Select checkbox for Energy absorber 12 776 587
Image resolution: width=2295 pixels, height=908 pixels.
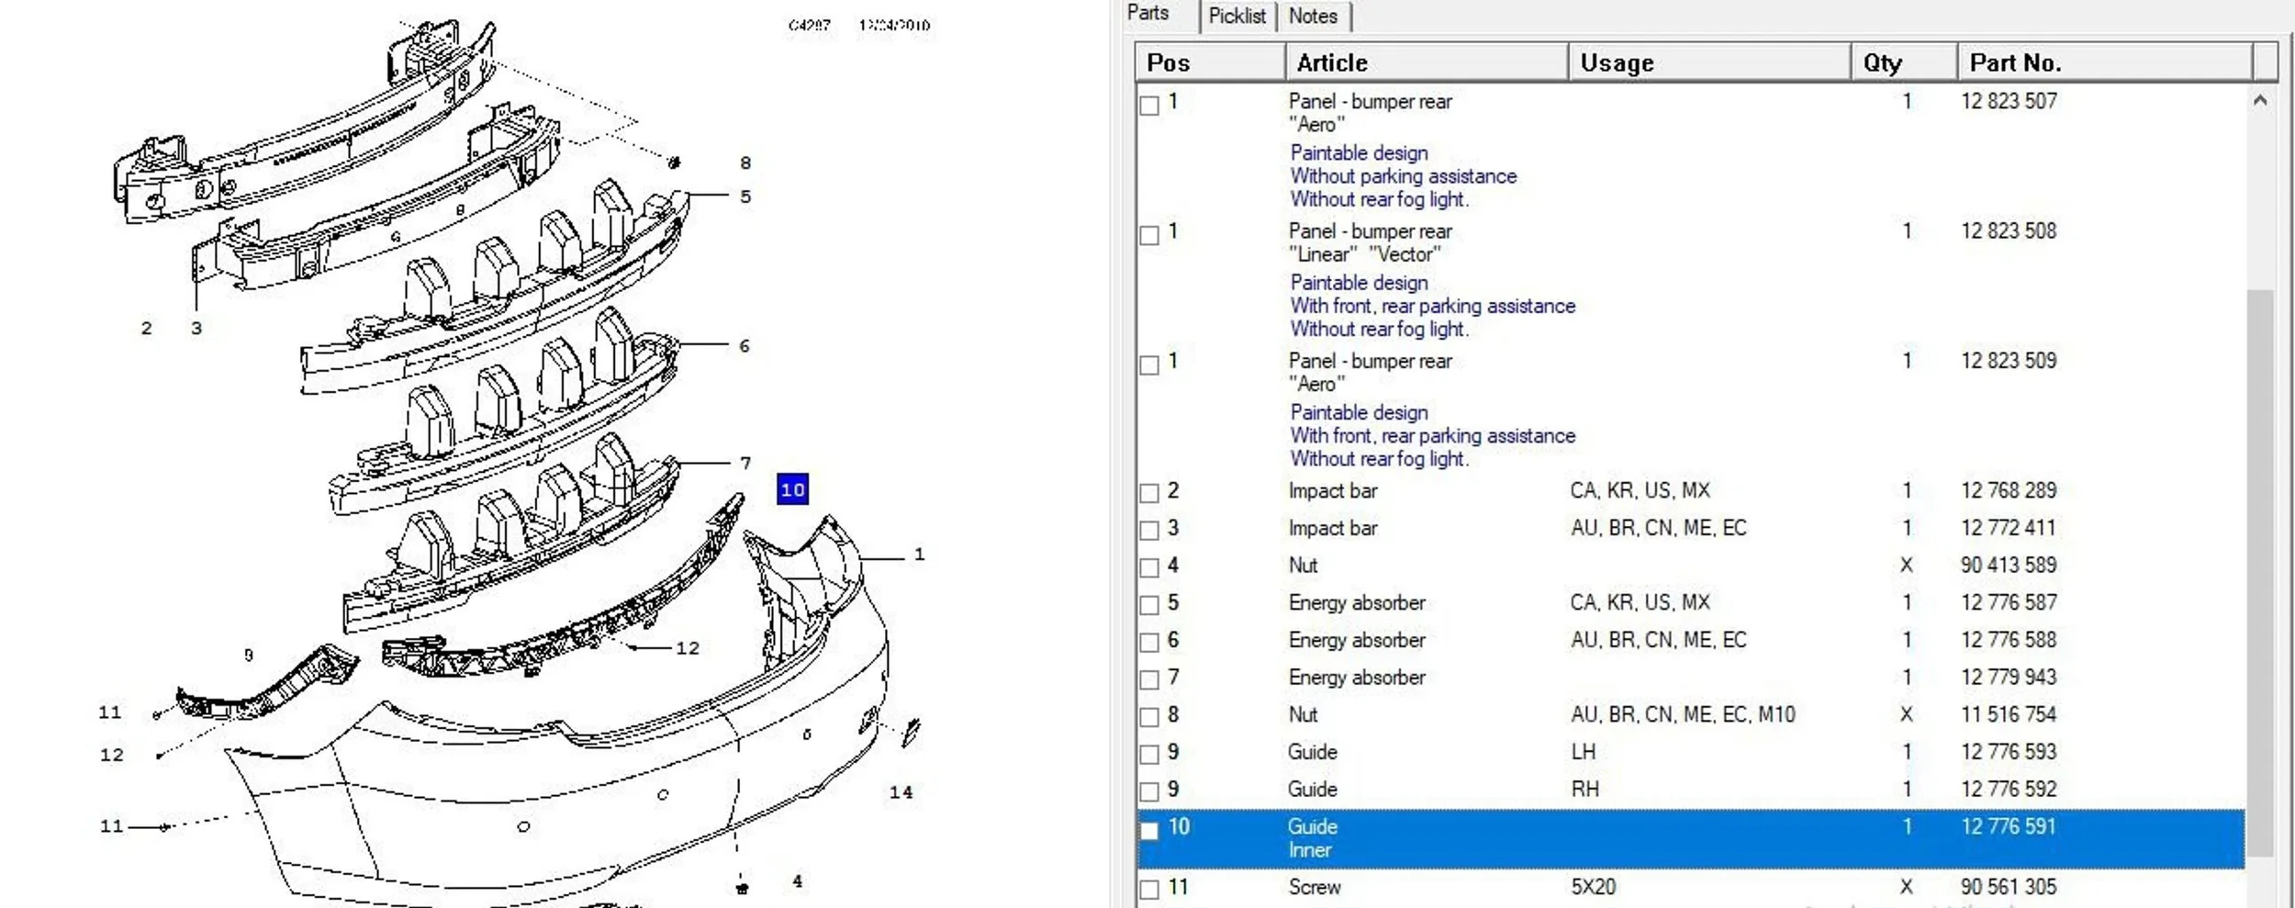click(x=1149, y=605)
